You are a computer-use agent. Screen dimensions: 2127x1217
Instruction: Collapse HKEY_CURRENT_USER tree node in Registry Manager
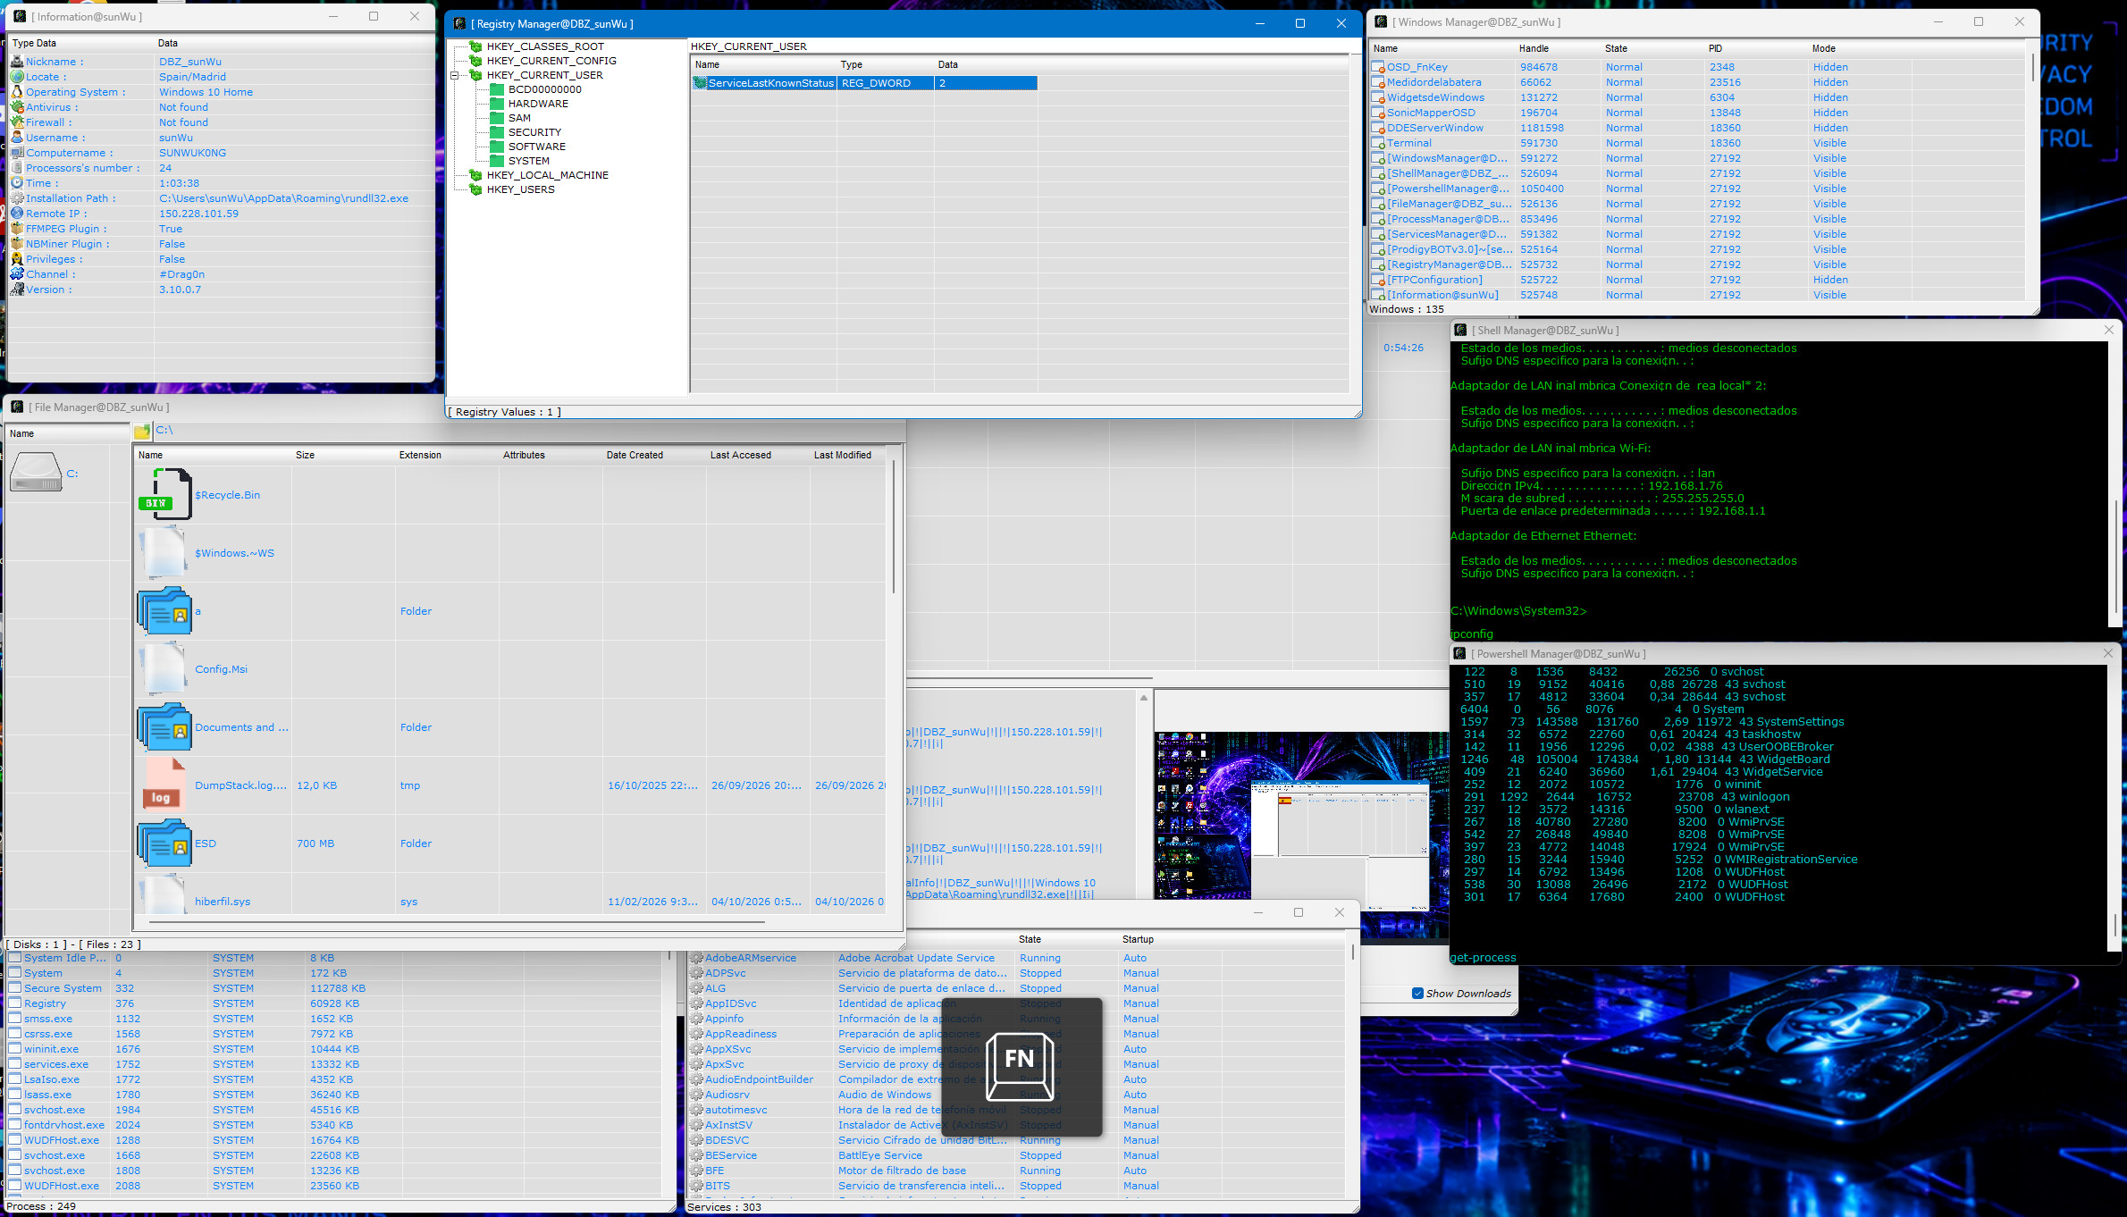point(454,75)
